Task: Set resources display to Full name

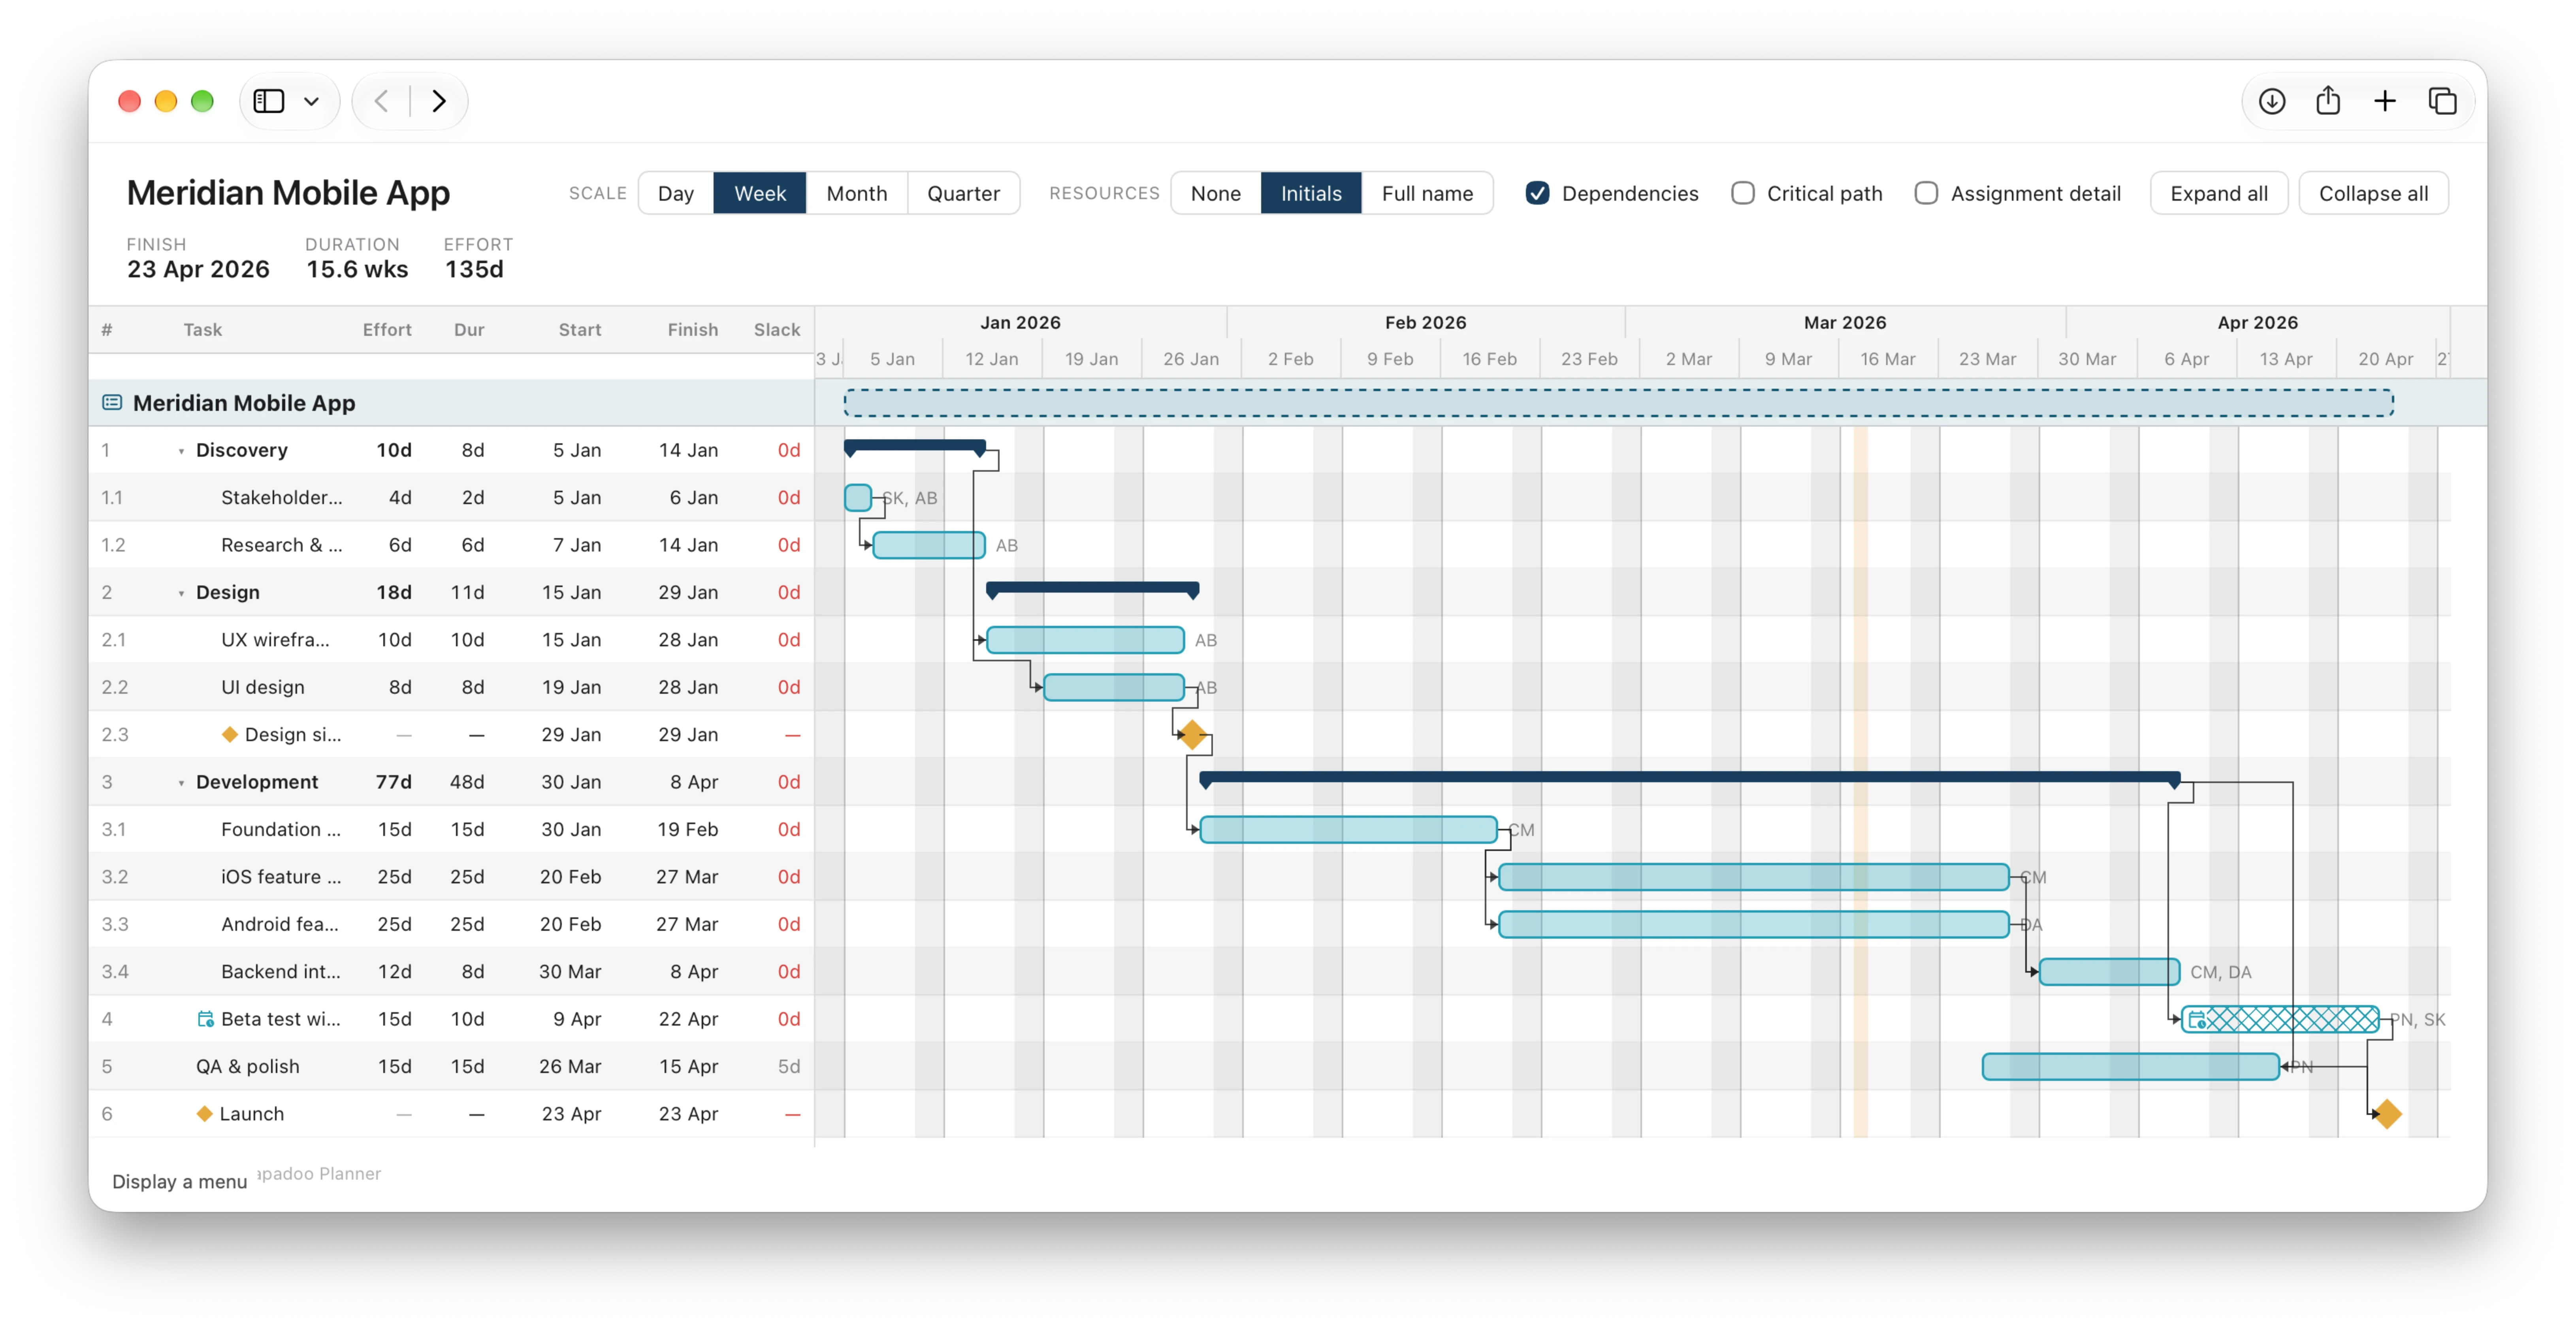Action: 1427,193
